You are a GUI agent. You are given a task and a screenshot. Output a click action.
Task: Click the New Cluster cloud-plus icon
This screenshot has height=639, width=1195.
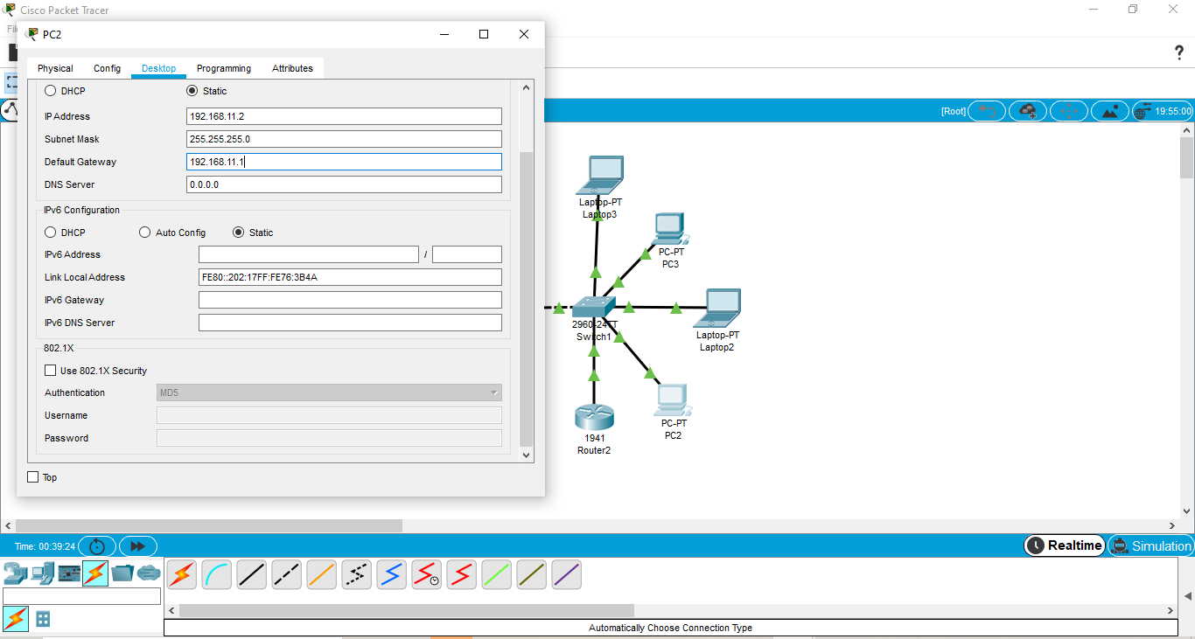1028,111
